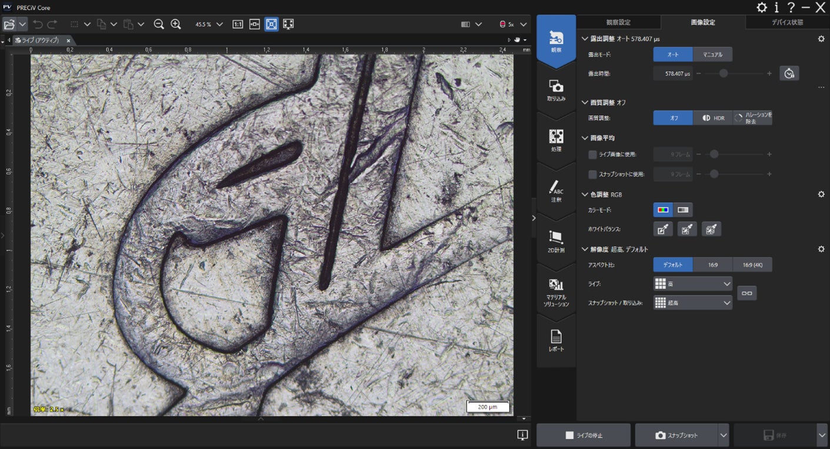The width and height of the screenshot is (830, 449).
Task: Collapse the 色調整 RGB section
Action: (585, 194)
